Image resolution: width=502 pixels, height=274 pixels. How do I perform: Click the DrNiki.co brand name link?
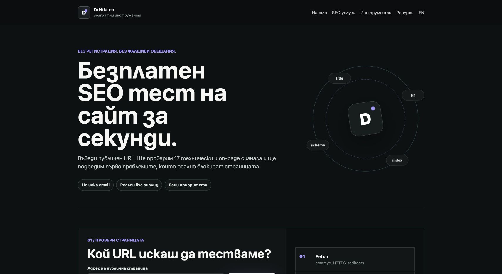point(104,10)
